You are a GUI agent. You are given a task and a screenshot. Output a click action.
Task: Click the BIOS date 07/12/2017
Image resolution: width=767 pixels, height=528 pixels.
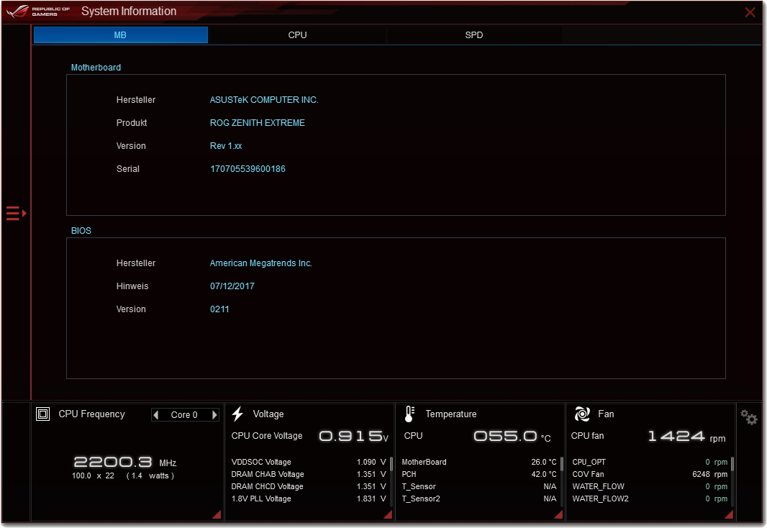[x=232, y=286]
